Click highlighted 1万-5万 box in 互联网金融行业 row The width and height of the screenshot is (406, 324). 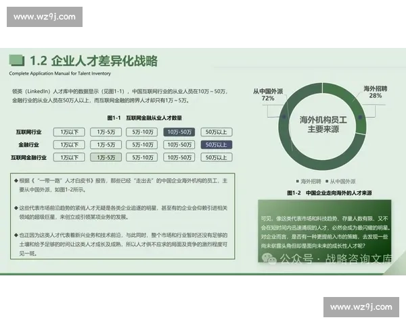(106, 157)
